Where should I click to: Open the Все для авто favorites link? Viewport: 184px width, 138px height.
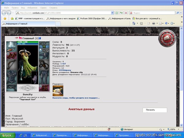[147, 18]
